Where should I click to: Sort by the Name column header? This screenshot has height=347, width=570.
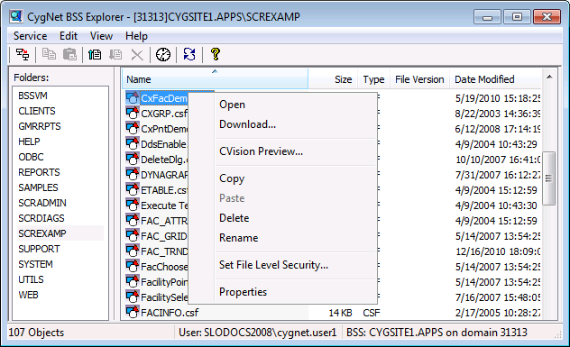pyautogui.click(x=215, y=78)
